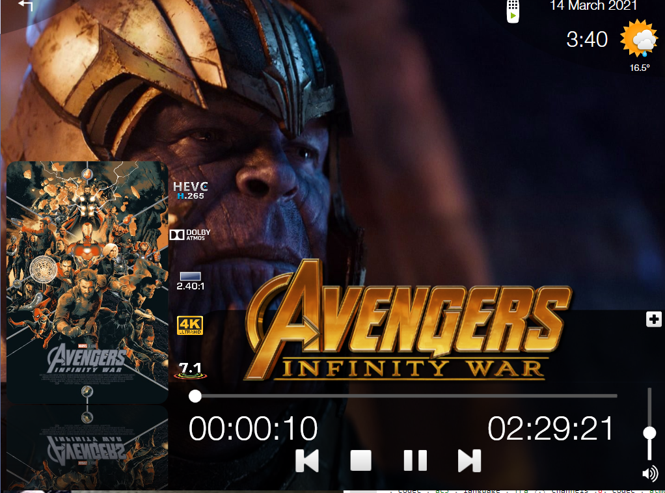
Task: Expand options with the plus icon
Action: click(x=653, y=319)
